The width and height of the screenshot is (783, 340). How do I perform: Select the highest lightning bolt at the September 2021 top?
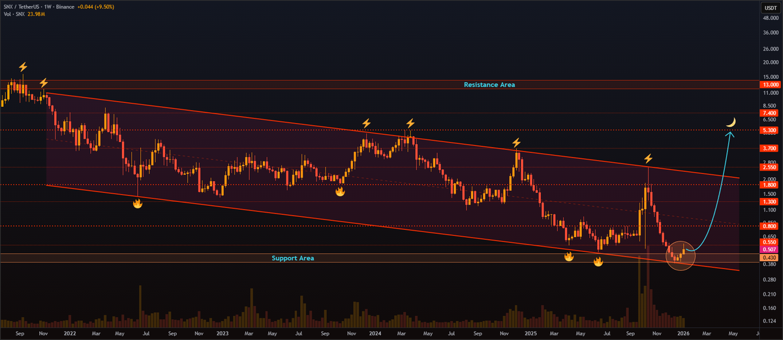click(x=23, y=66)
